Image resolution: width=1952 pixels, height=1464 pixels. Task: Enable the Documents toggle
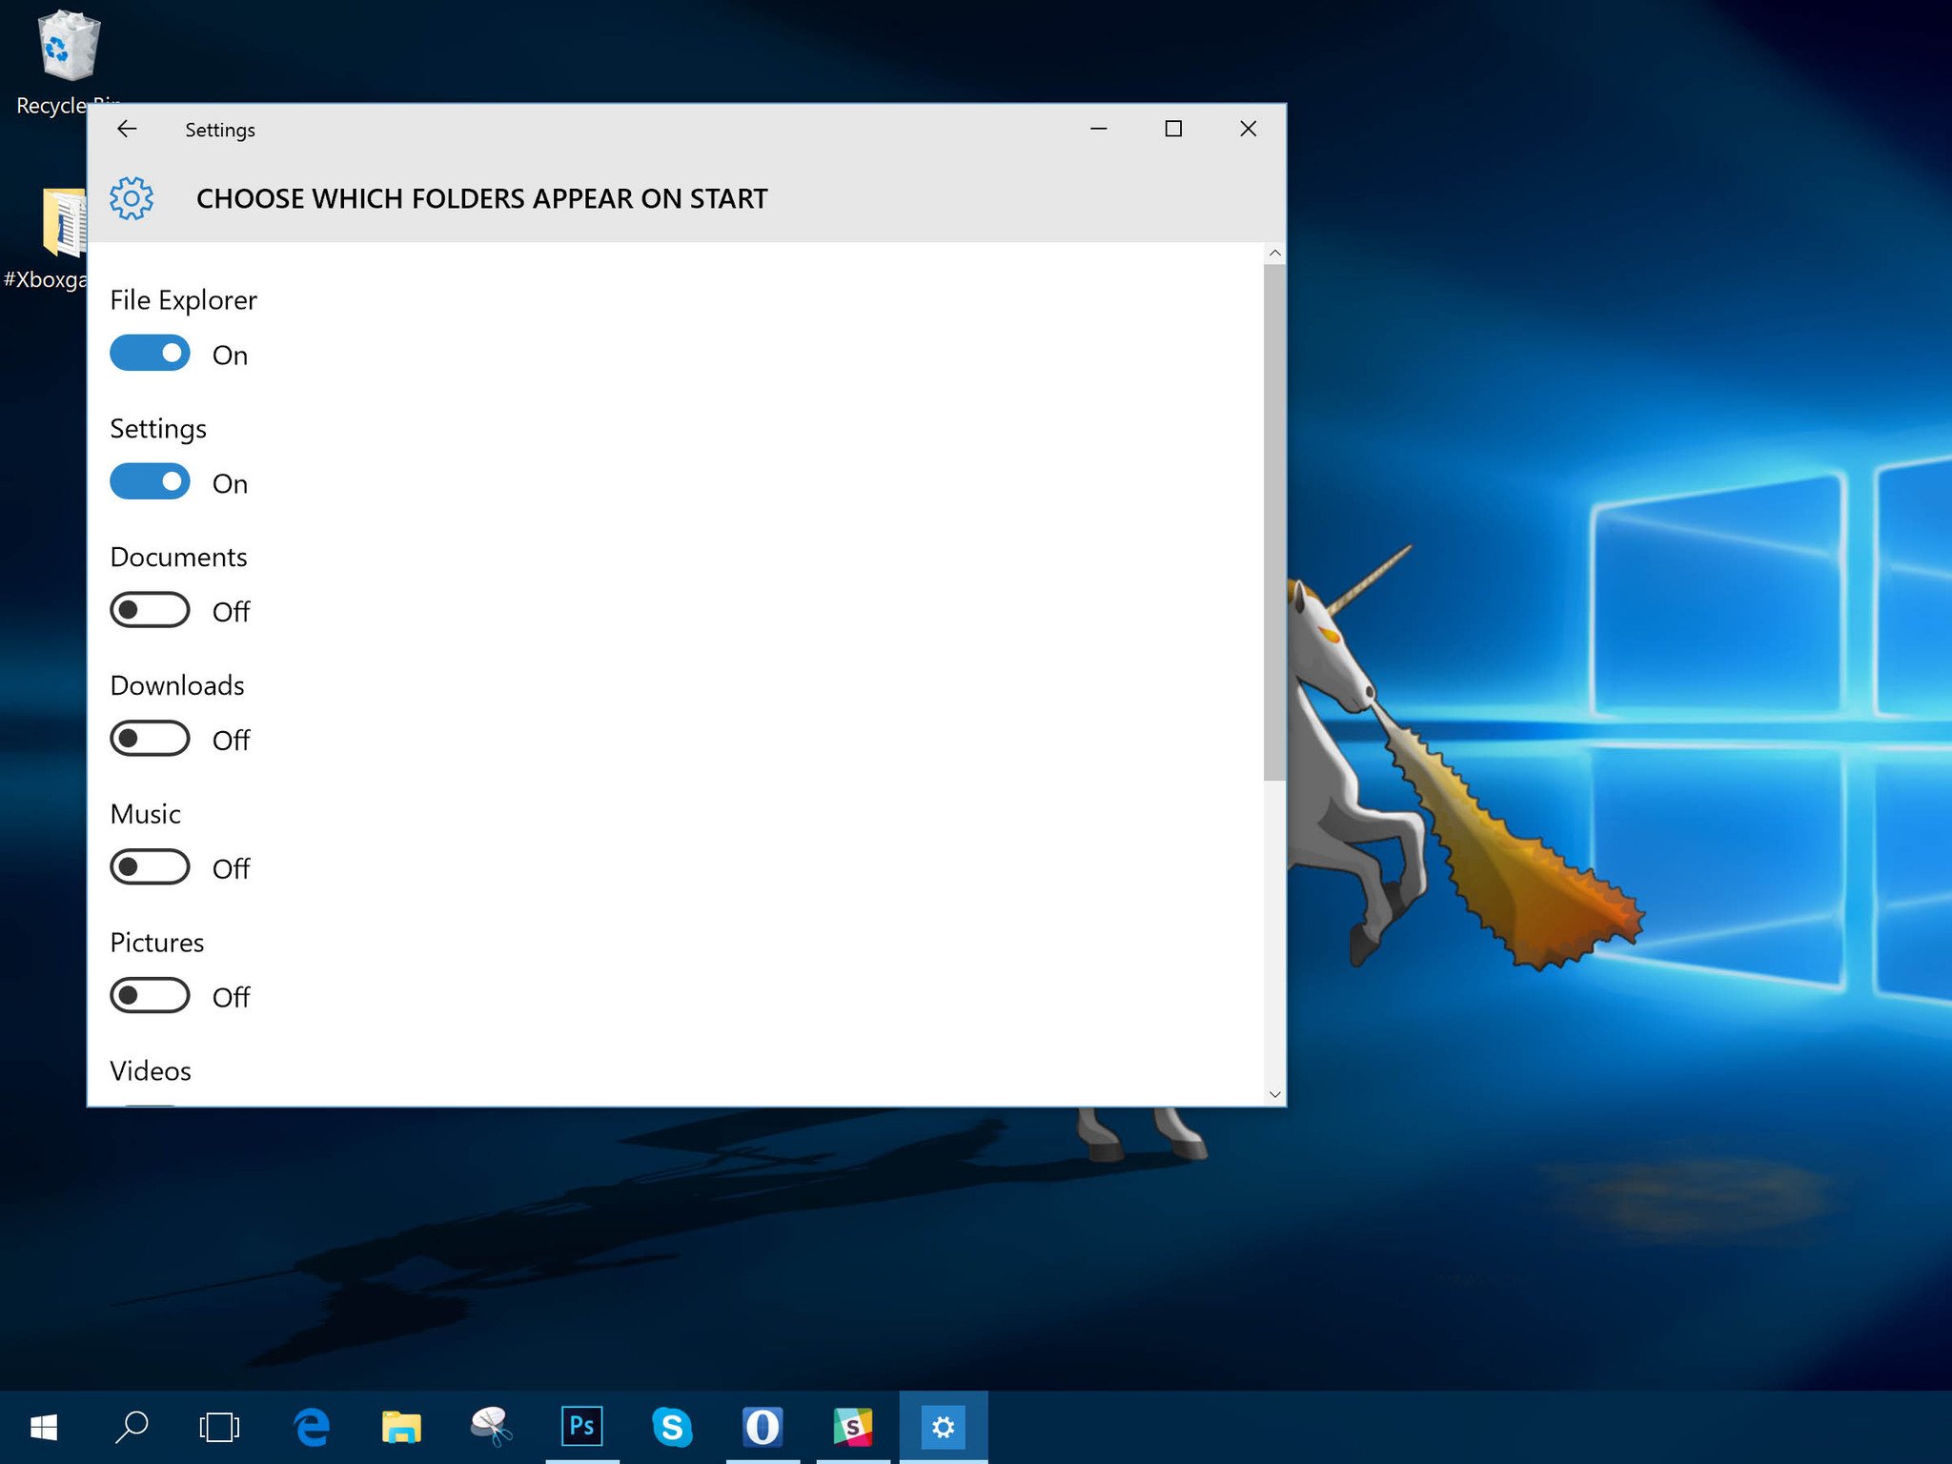(x=150, y=610)
